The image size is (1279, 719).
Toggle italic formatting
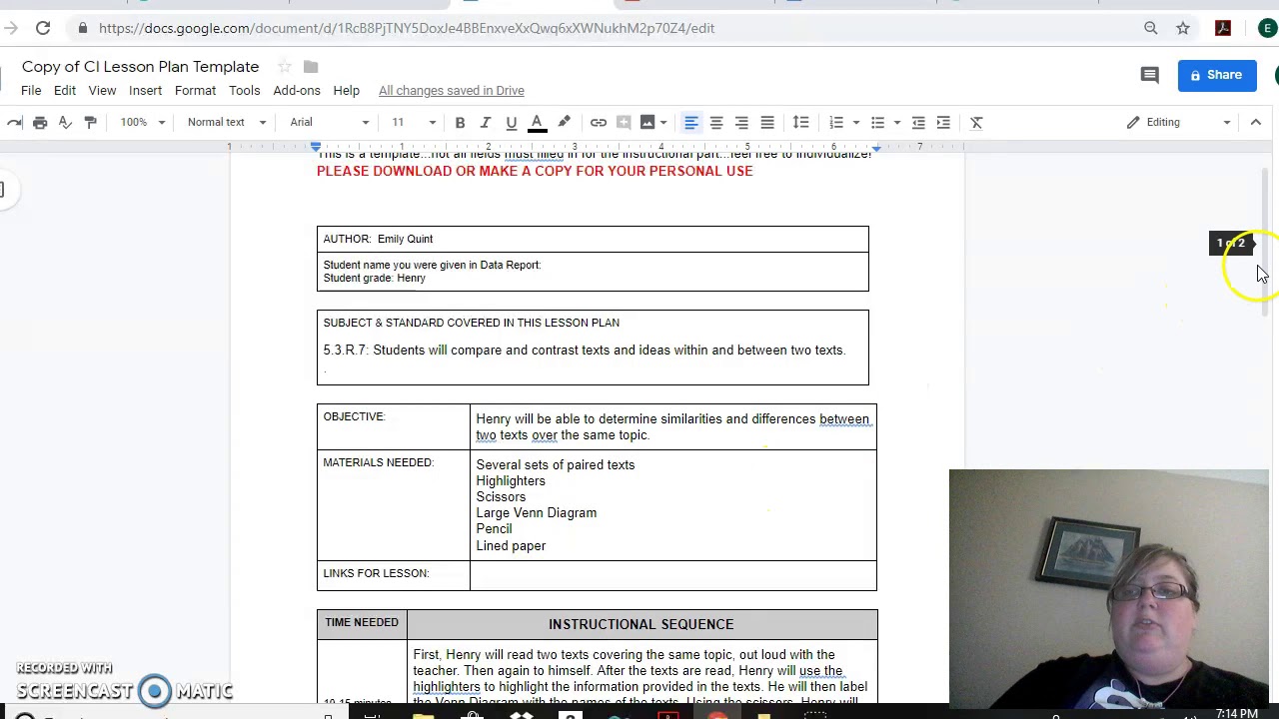coord(485,122)
